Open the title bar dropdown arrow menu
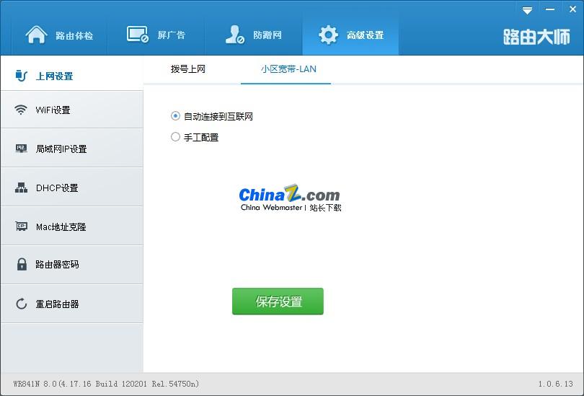Viewport: 584px width, 396px height. click(527, 10)
